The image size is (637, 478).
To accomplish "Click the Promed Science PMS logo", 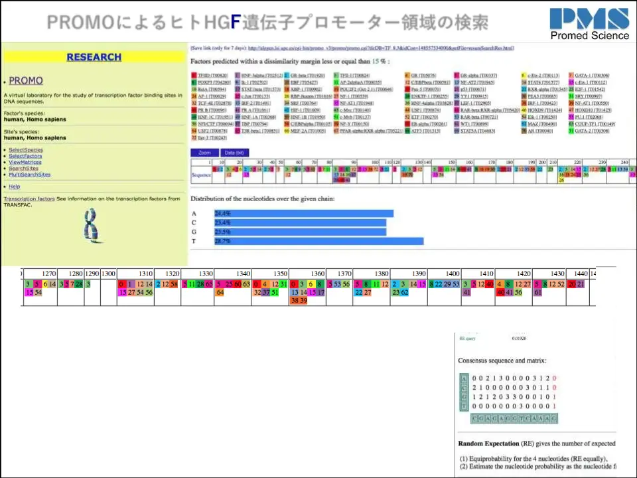I will tap(589, 24).
